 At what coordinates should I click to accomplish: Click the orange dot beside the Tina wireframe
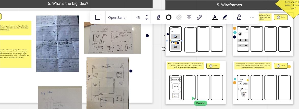[234, 83]
